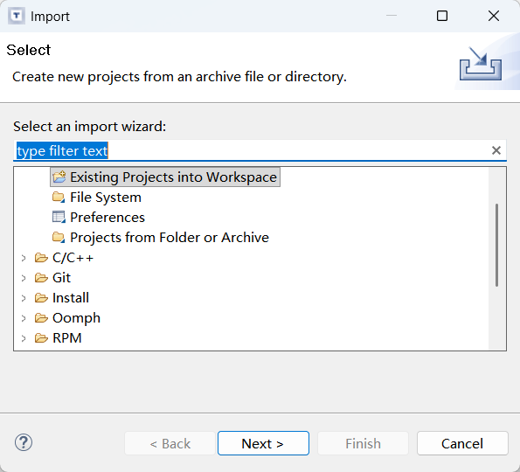Select the Preferences wizard entry
This screenshot has height=472, width=520.
(107, 218)
